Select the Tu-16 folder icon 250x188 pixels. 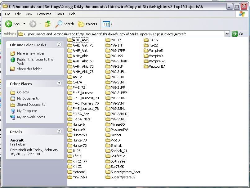(x=146, y=40)
